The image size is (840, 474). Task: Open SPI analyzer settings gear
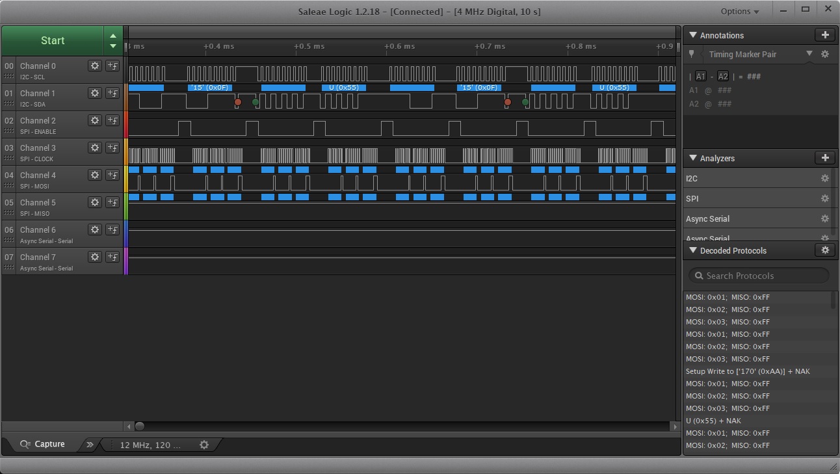click(x=824, y=198)
